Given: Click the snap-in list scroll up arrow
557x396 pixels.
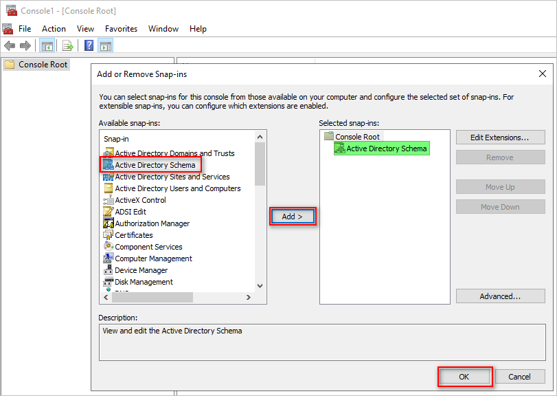Looking at the screenshot, I should [x=260, y=137].
